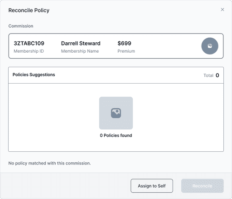Click the 'No policy matched' notice text
Viewport: 232px width, 199px height.
pos(49,163)
